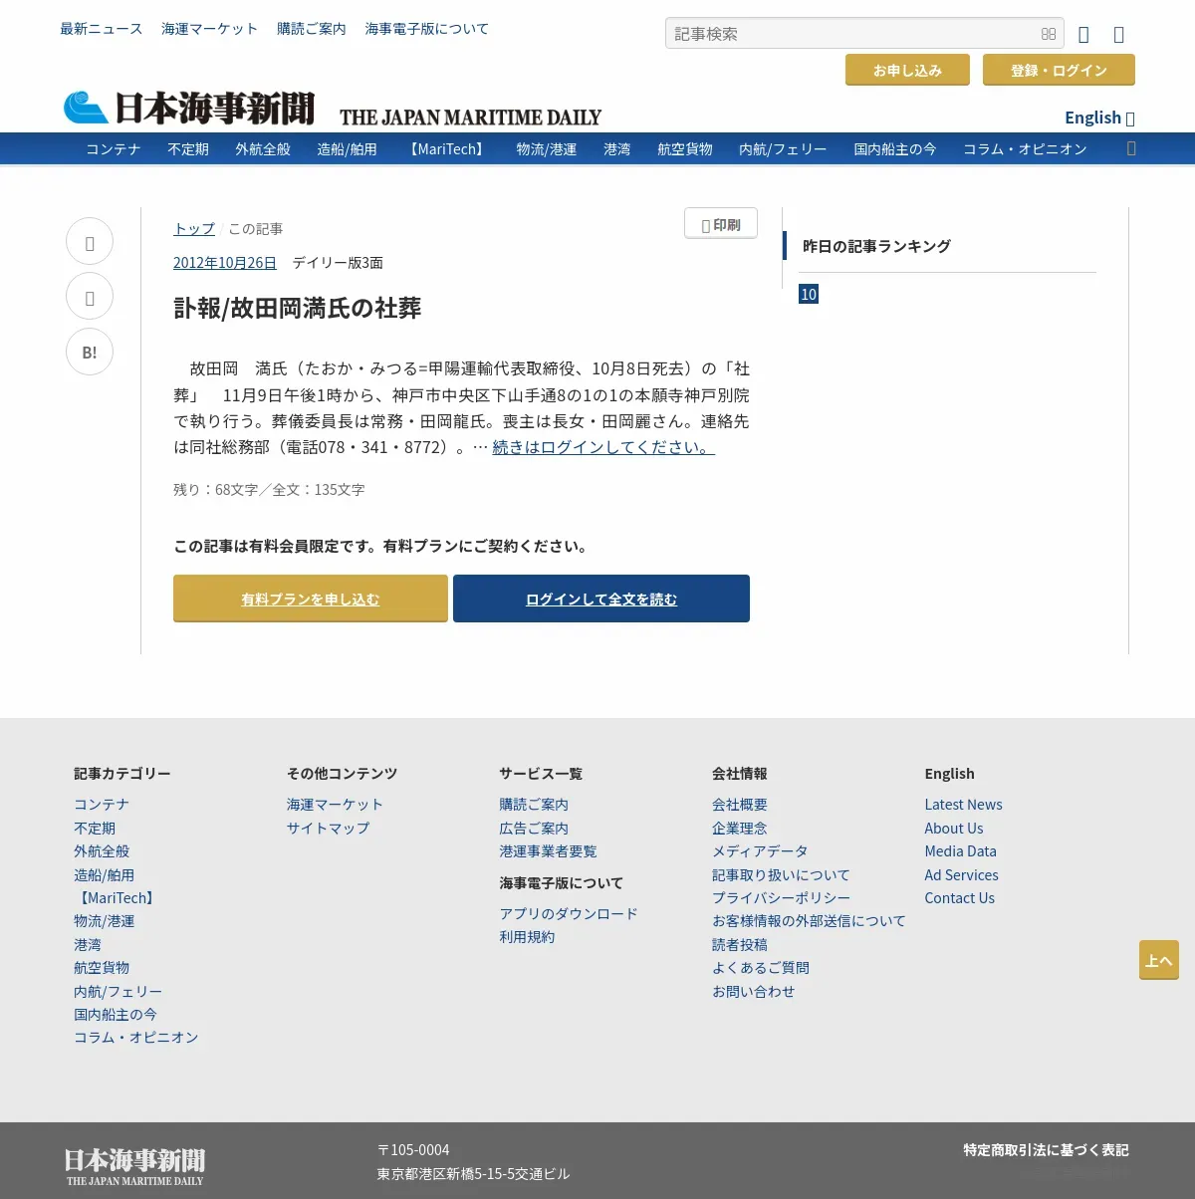This screenshot has width=1195, height=1199.
Task: Click the Hatena bookmark B! share icon
Action: click(x=90, y=352)
